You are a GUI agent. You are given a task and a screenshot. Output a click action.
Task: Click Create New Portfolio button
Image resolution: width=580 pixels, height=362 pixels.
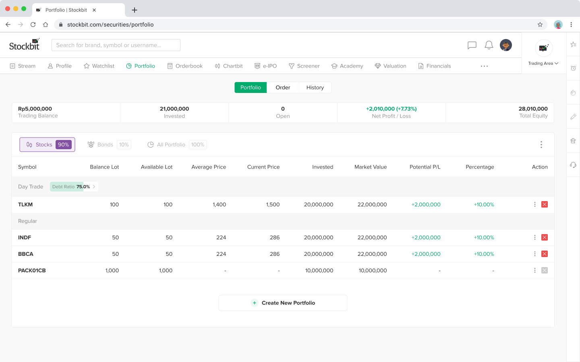(283, 303)
